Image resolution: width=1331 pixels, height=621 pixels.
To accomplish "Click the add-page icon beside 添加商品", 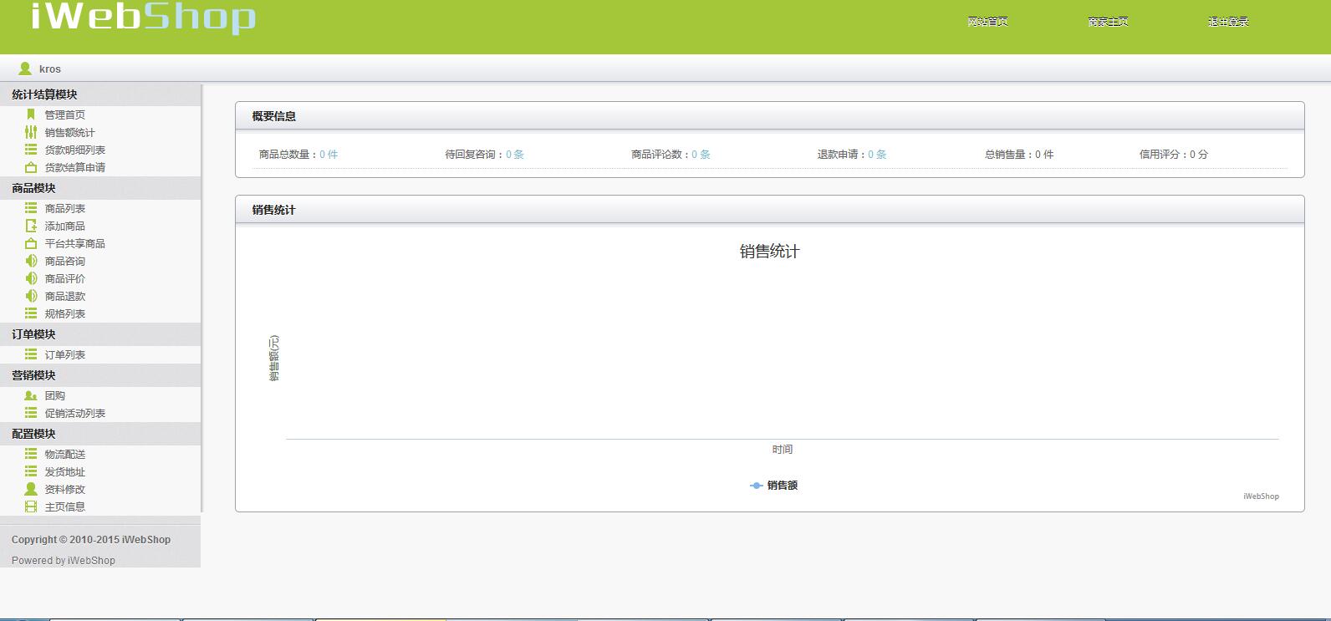I will coord(31,226).
